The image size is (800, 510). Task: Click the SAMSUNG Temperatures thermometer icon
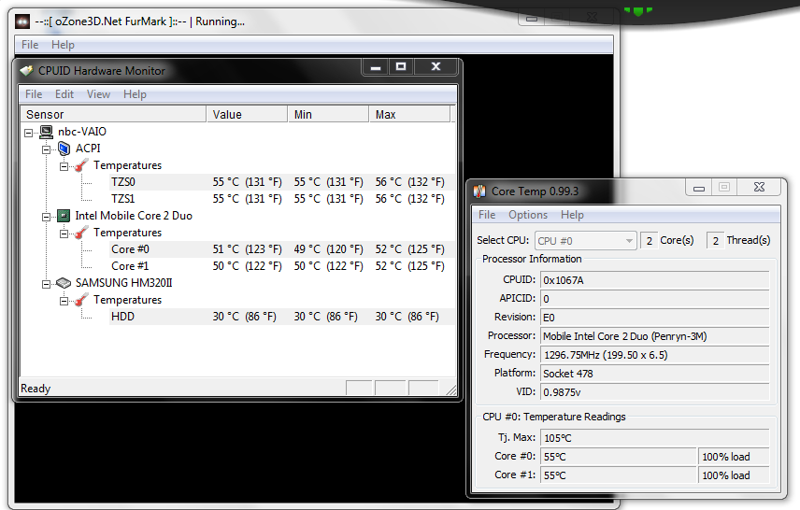pyautogui.click(x=81, y=300)
